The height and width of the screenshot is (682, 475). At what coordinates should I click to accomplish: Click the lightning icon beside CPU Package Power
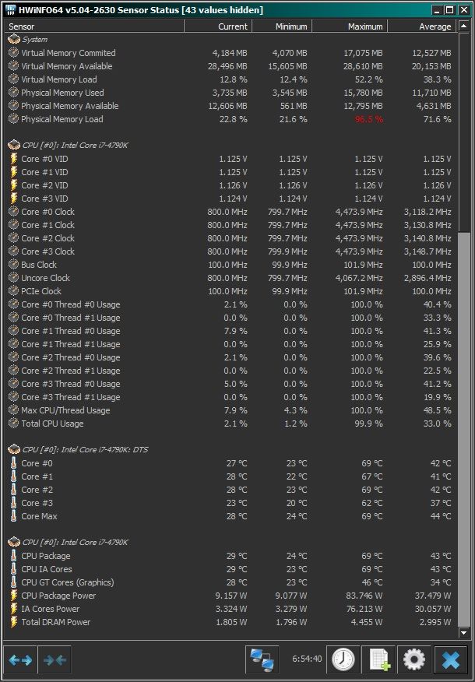click(x=14, y=596)
